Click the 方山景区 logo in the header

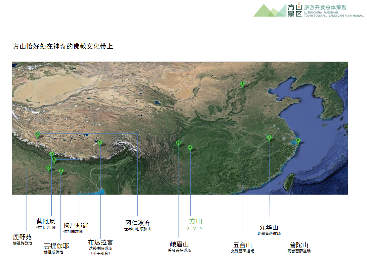pos(294,10)
